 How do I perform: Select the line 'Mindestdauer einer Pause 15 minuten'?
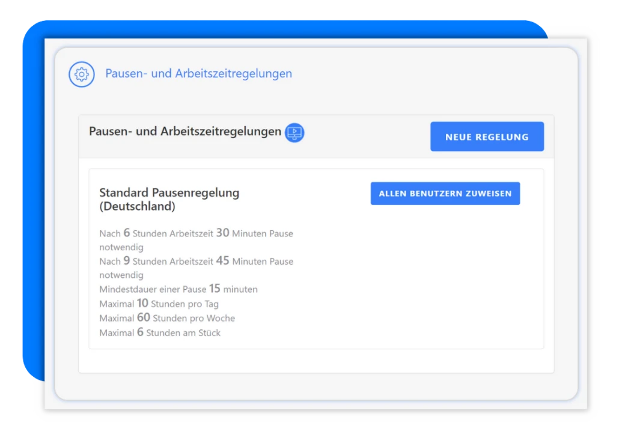(x=178, y=289)
